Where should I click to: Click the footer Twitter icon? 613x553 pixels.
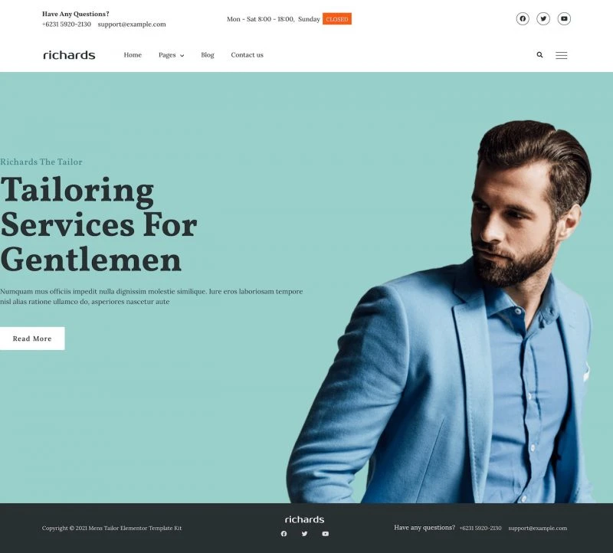[x=304, y=533]
